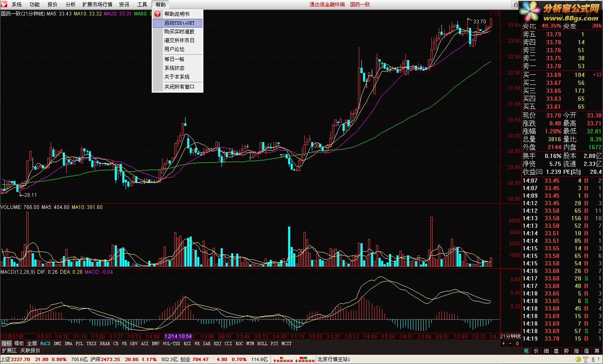This screenshot has height=364, width=603.
Task: Switch to the 笔 tick tab
Action: 526,351
